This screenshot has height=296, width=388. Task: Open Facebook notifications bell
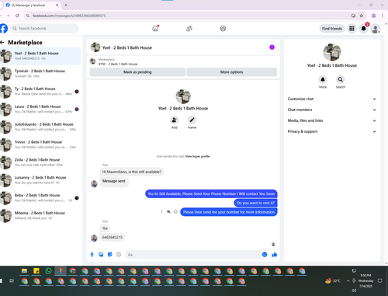(364, 29)
